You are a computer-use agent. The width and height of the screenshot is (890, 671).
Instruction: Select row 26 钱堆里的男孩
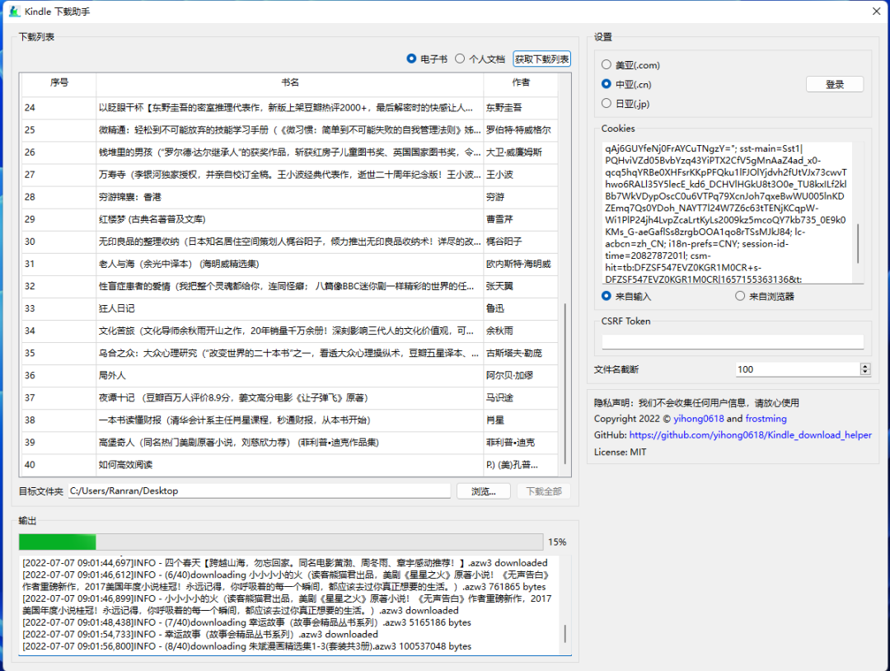point(290,152)
